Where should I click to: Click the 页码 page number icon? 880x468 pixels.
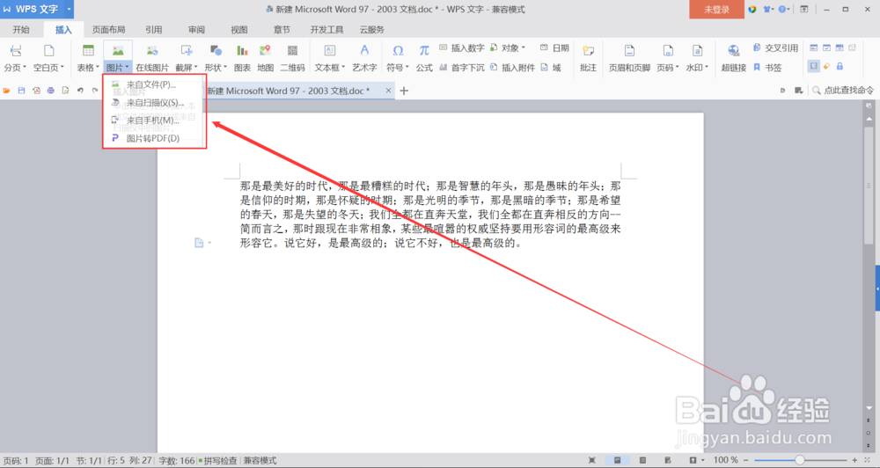[667, 51]
